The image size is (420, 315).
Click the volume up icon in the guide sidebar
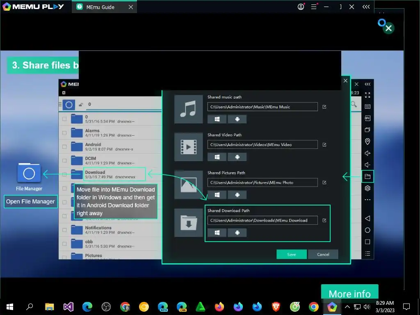point(367,153)
